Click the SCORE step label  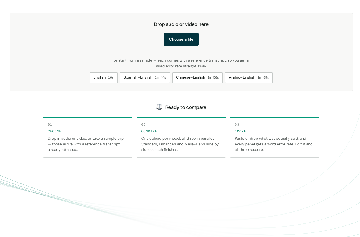click(240, 131)
